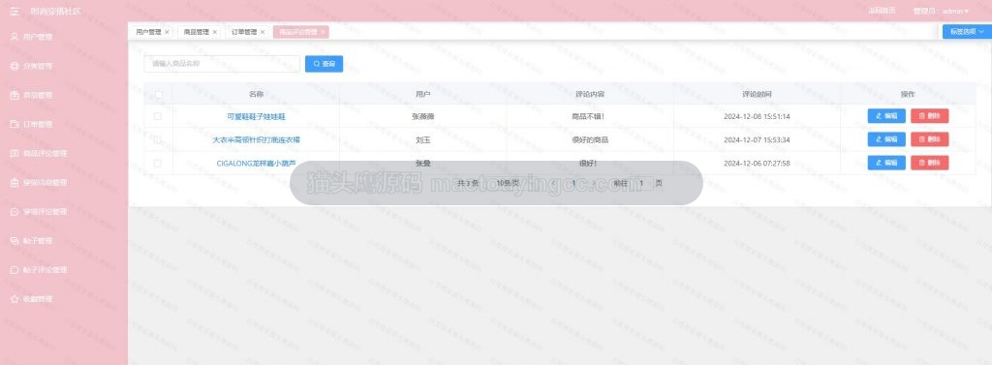The height and width of the screenshot is (365, 992).
Task: Focus the product name search input
Action: click(222, 64)
